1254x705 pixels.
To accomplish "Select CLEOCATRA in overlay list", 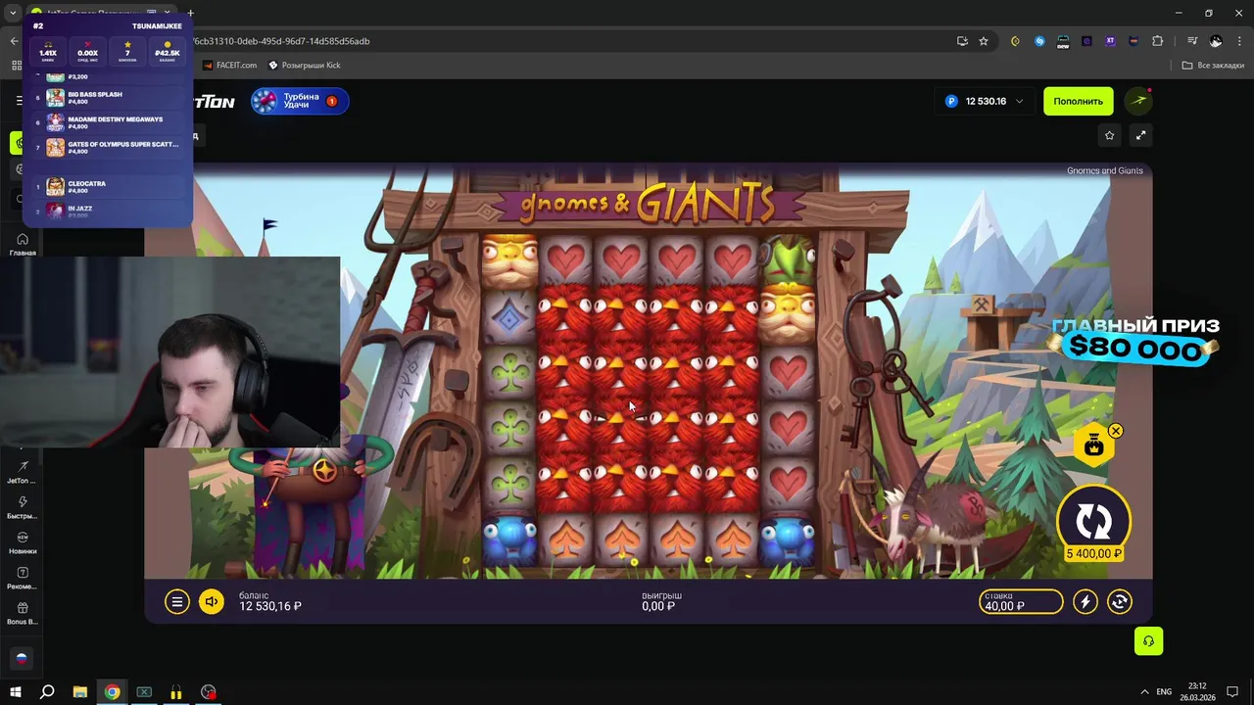I will [108, 187].
